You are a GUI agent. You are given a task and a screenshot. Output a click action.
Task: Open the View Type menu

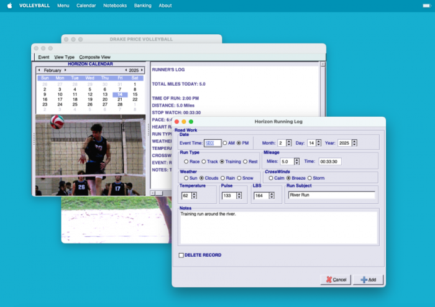pyautogui.click(x=64, y=57)
